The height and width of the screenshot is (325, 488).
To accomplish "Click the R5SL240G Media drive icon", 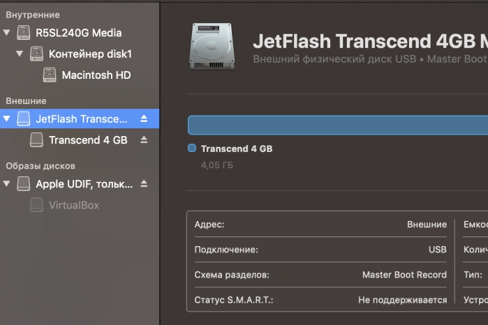I will [23, 33].
